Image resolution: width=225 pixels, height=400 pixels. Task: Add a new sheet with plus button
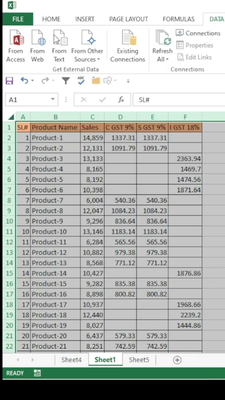point(177,360)
